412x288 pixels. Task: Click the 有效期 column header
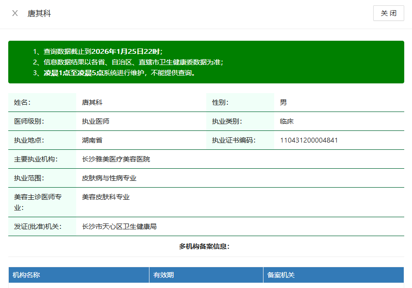click(x=164, y=275)
